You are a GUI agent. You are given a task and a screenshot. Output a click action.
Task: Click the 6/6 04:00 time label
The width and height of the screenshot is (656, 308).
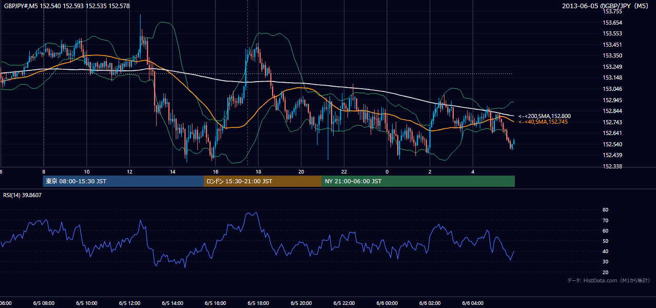473,303
